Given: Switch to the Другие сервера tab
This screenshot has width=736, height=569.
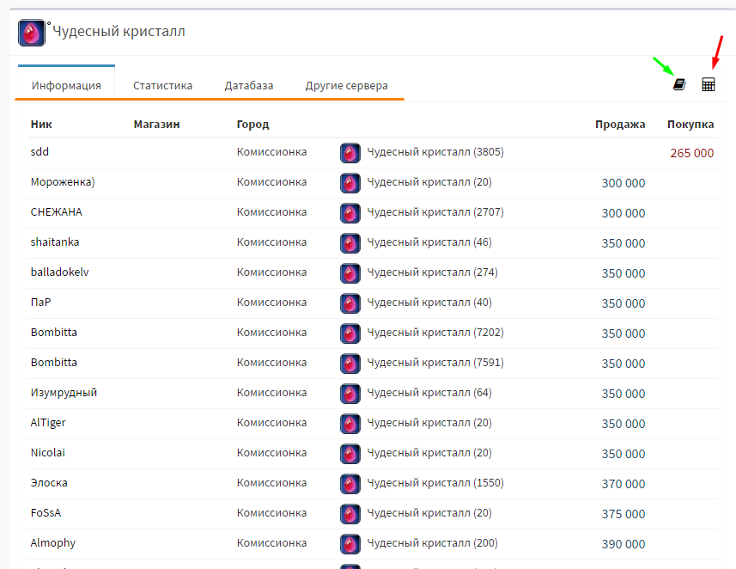Looking at the screenshot, I should tap(346, 85).
